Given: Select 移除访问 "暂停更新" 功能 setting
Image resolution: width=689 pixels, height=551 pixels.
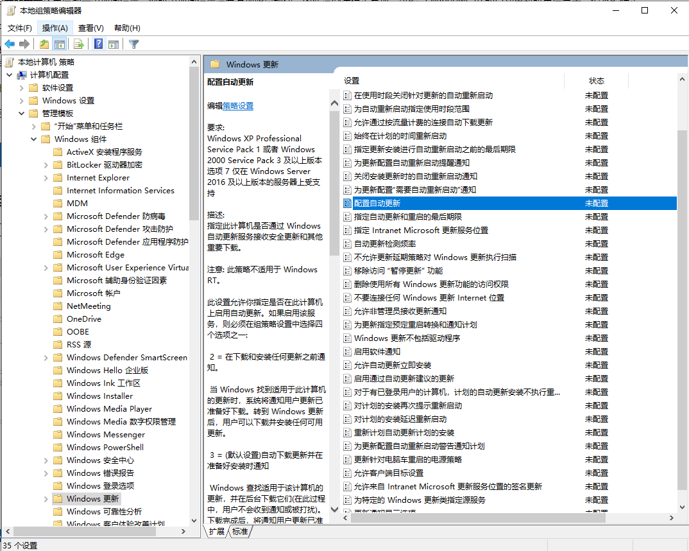Looking at the screenshot, I should click(x=398, y=270).
